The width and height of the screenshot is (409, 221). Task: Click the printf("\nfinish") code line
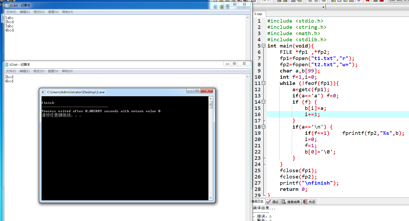[x=309, y=183]
